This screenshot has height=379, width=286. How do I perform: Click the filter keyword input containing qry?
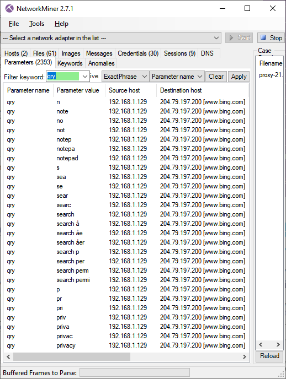[63, 77]
